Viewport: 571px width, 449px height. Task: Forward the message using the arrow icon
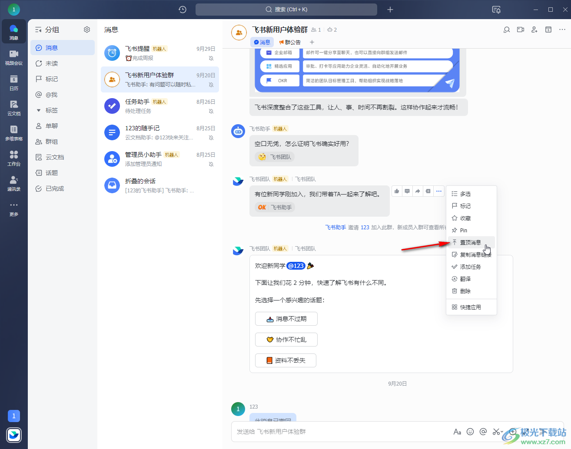418,191
